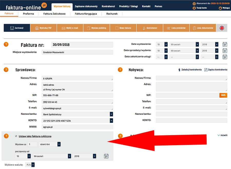Click the GUS button in buyer NIP

pos(223,95)
